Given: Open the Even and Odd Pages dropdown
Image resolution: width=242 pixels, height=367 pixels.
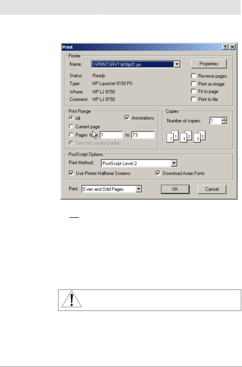Looking at the screenshot, I should (139, 189).
